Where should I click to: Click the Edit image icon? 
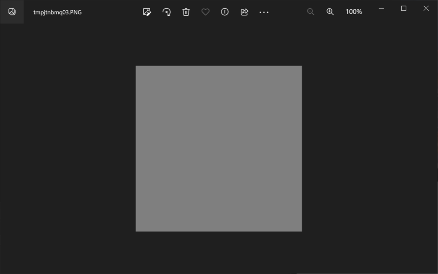coord(147,12)
